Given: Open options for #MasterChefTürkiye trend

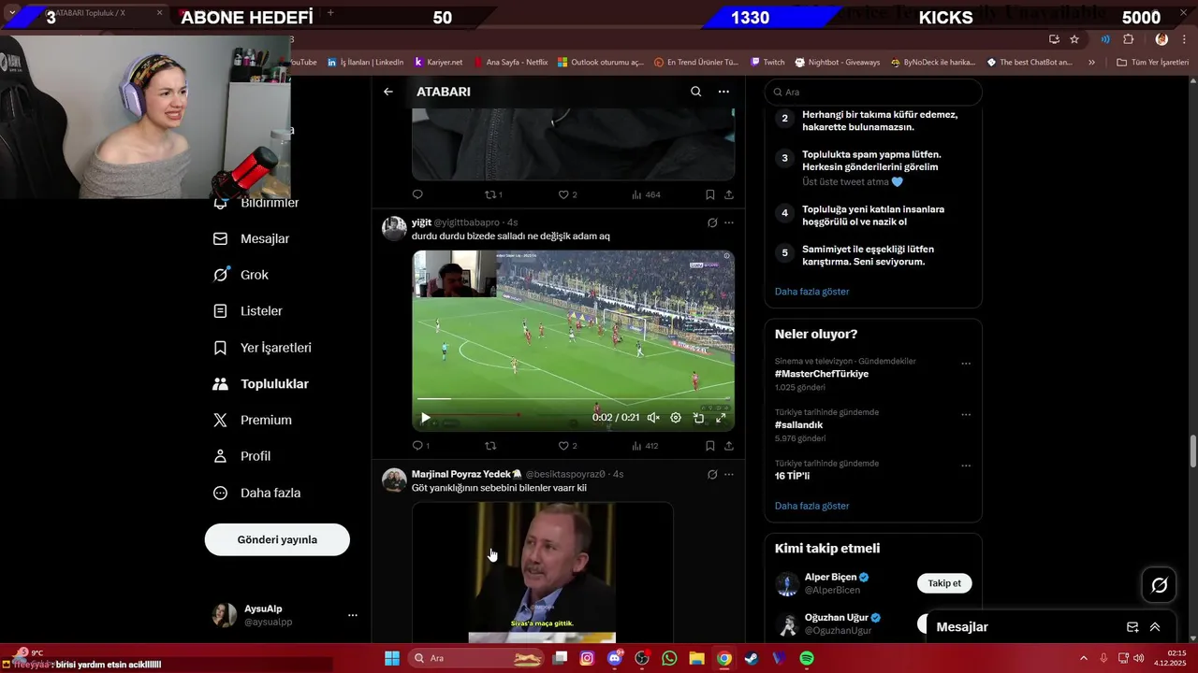Looking at the screenshot, I should tap(966, 364).
